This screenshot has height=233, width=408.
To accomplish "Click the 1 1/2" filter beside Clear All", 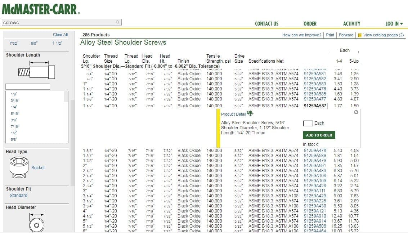I will 58,43.
